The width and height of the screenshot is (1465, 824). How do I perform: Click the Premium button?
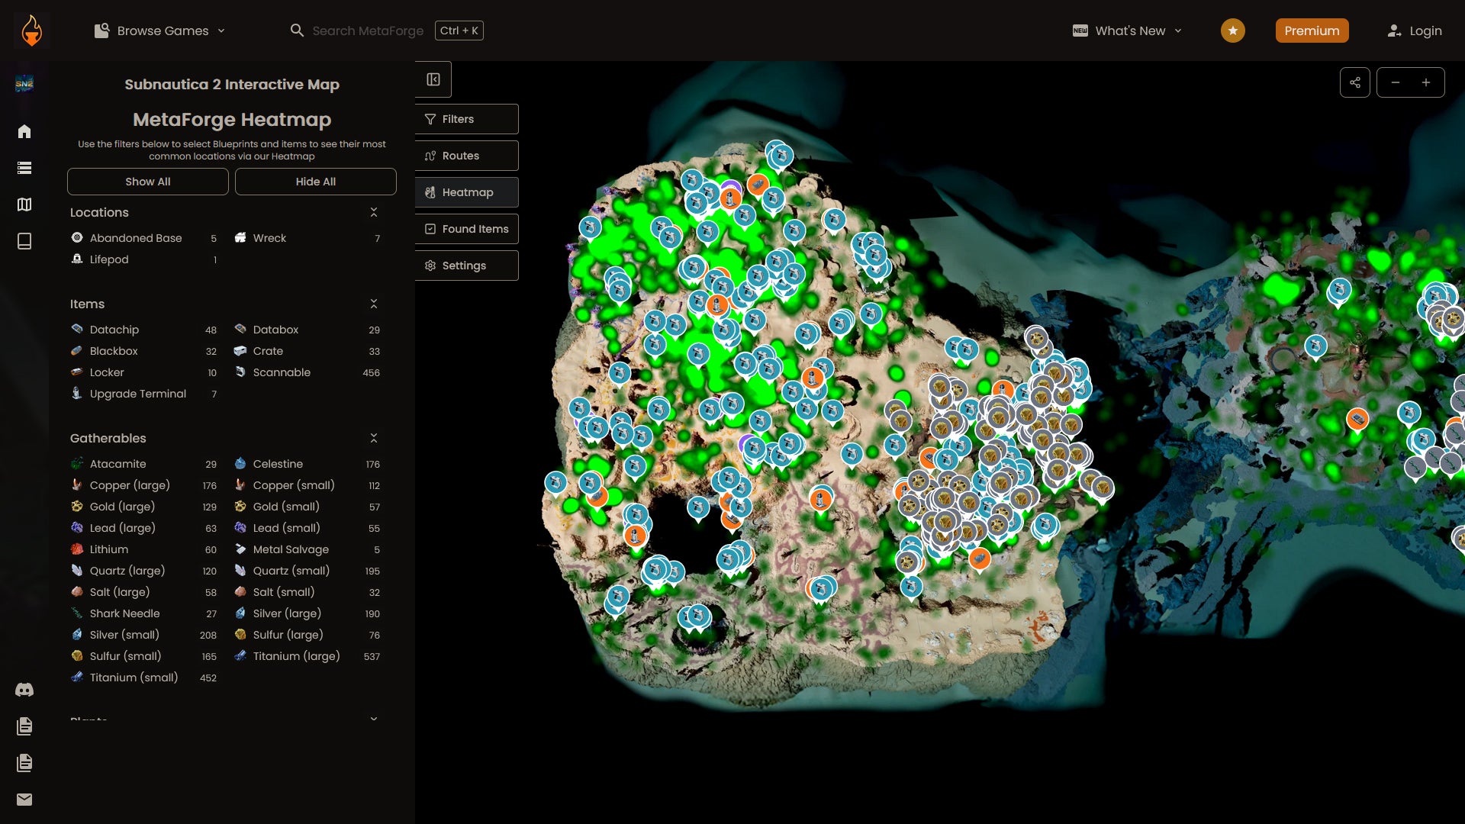pyautogui.click(x=1312, y=31)
